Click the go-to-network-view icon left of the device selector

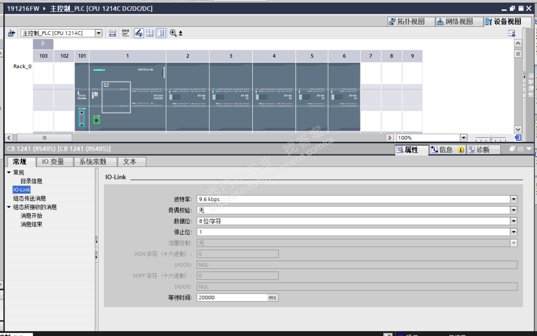[x=11, y=33]
